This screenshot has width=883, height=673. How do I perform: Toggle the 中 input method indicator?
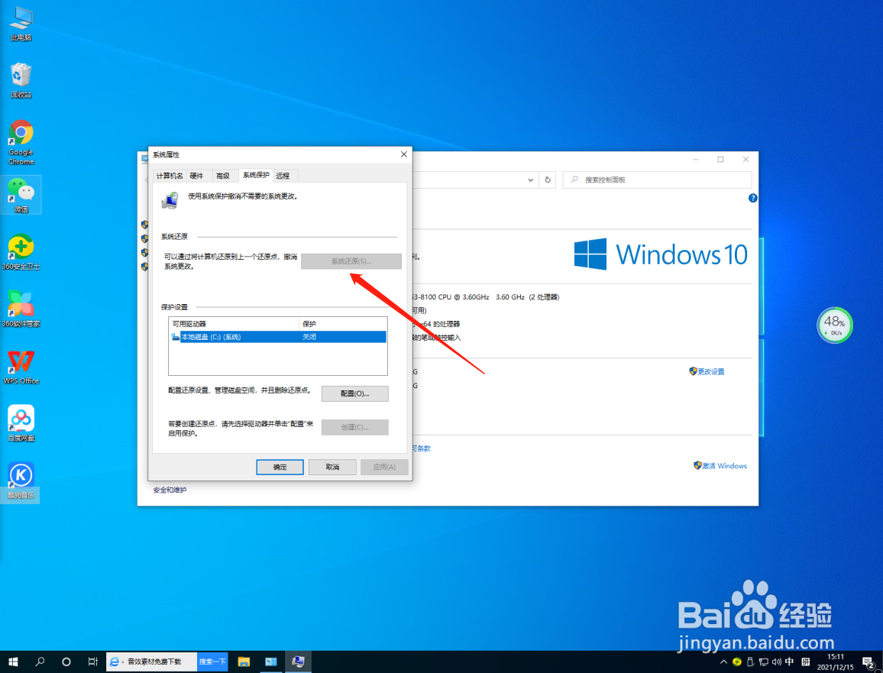(789, 662)
